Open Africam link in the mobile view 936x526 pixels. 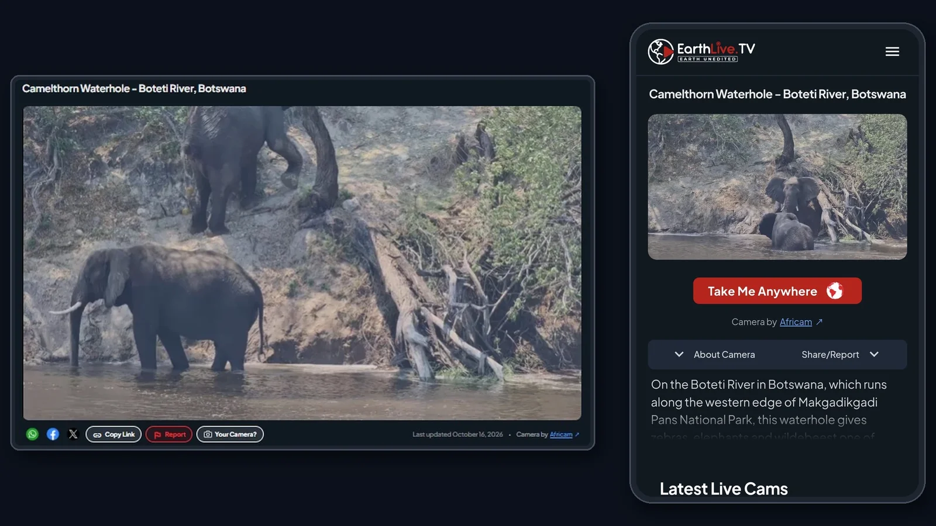pos(796,322)
